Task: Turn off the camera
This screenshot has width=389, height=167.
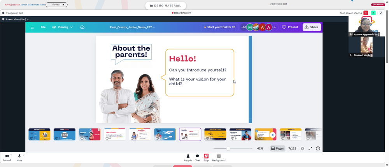Action: point(7,158)
